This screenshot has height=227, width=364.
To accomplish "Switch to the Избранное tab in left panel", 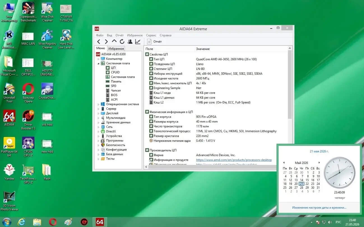I will [x=116, y=49].
